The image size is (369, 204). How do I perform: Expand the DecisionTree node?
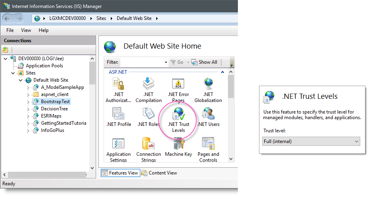point(28,109)
